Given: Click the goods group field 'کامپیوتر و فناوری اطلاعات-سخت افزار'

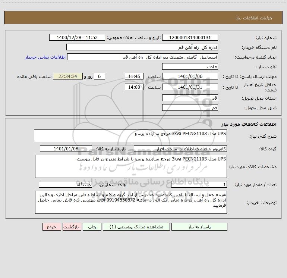Looking at the screenshot, I should point(180,149).
